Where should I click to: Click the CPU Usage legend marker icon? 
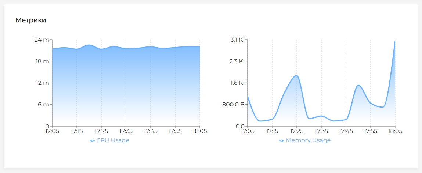pyautogui.click(x=92, y=140)
